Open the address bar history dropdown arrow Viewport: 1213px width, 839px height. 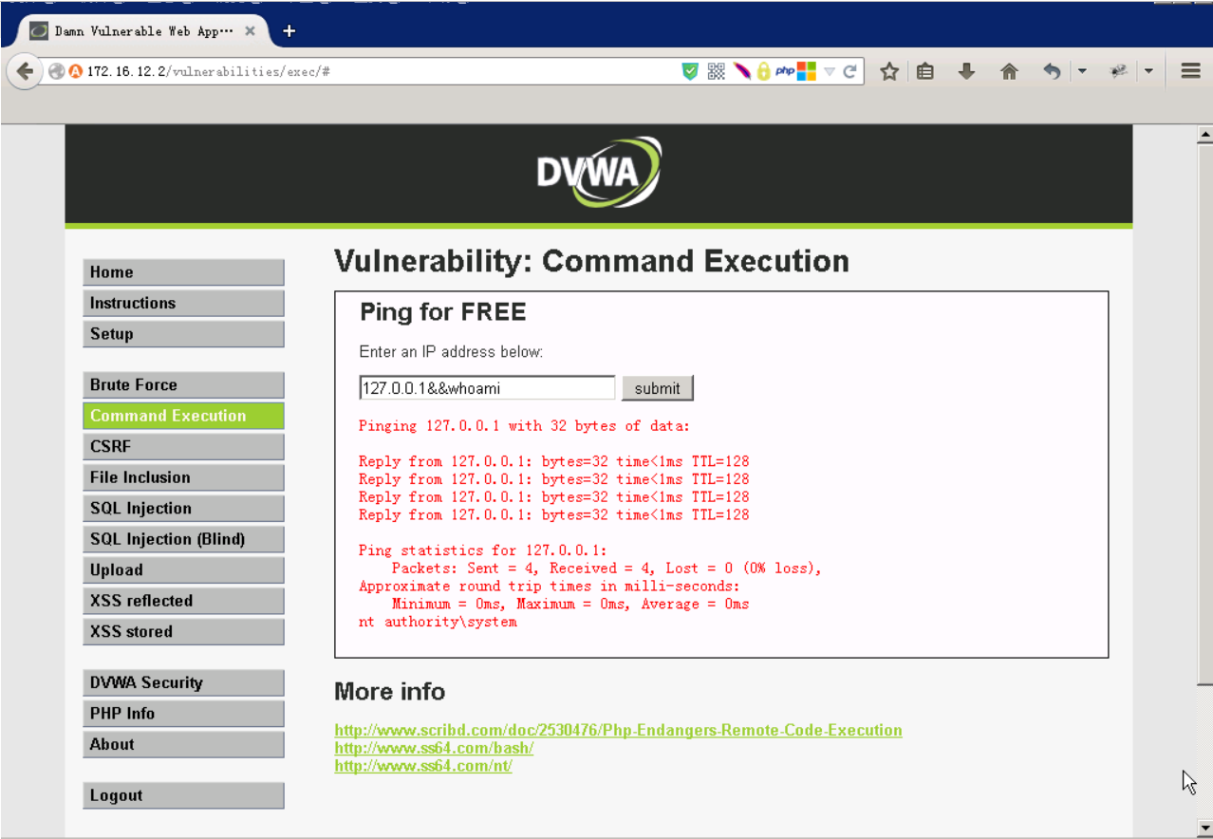829,71
